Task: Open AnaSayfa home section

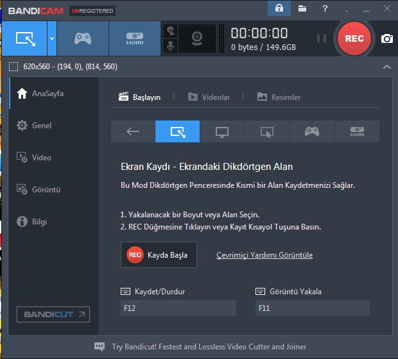Action: pos(53,94)
